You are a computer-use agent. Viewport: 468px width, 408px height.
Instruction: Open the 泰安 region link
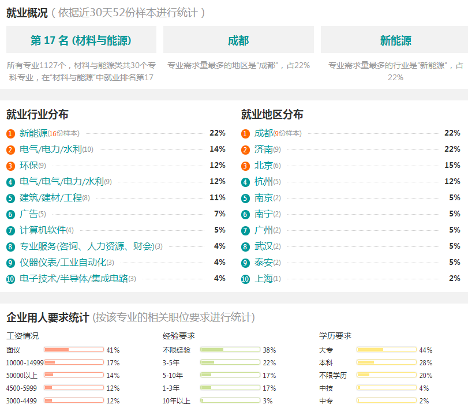[264, 263]
